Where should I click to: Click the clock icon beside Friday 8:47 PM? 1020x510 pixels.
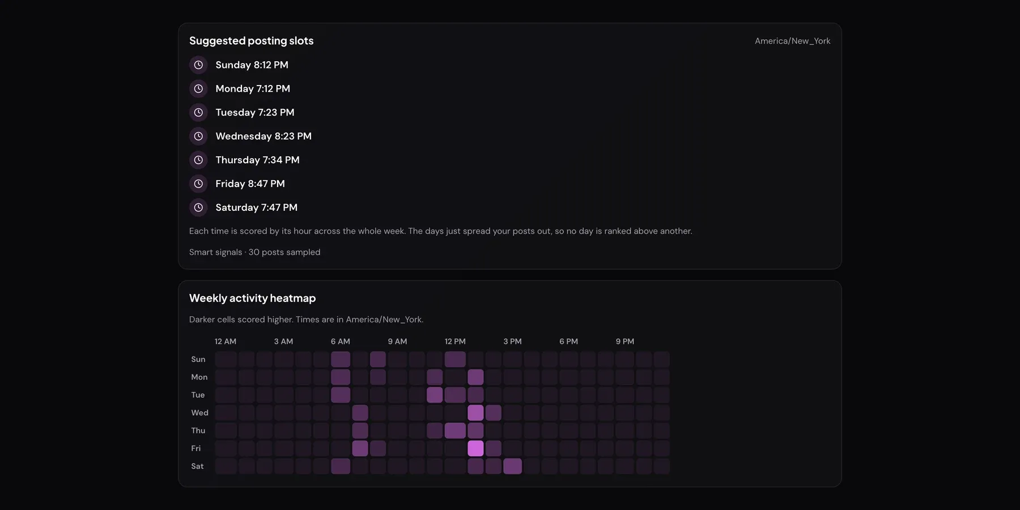click(198, 184)
